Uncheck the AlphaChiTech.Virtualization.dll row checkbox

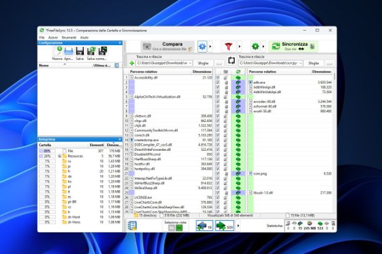pyautogui.click(x=217, y=97)
